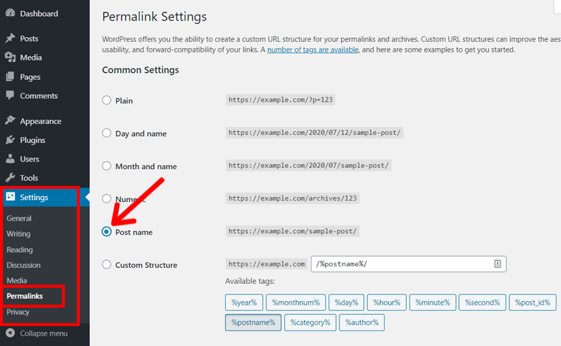This screenshot has width=561, height=346.
Task: Open the Posts menu
Action: (29, 38)
